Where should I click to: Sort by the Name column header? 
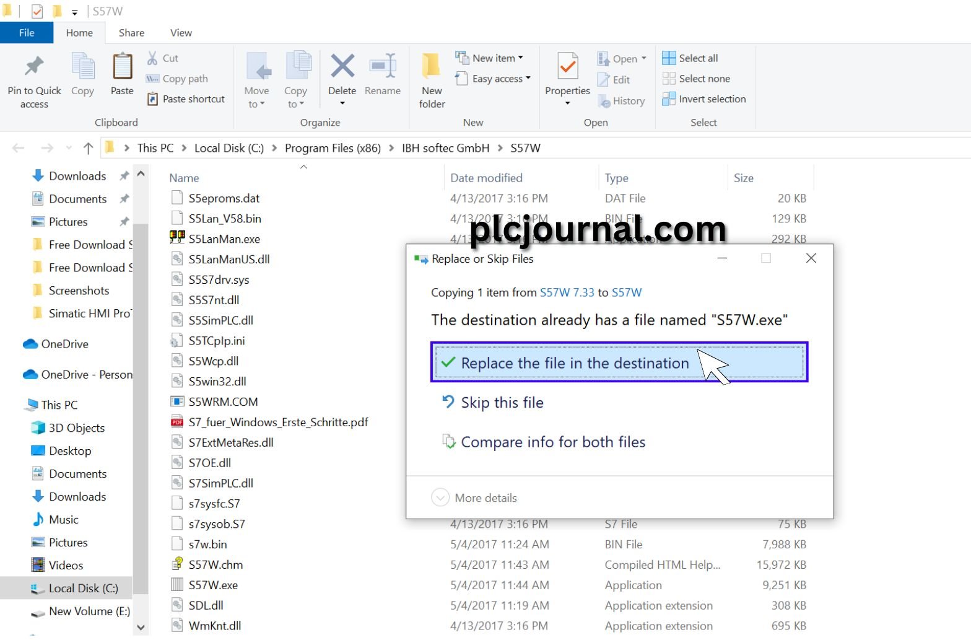coord(184,178)
